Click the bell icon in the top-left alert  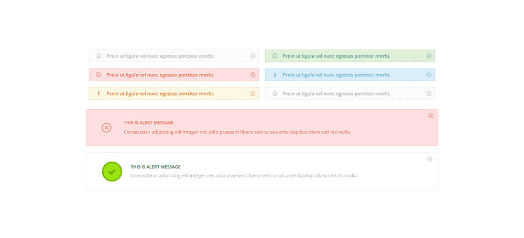point(99,56)
